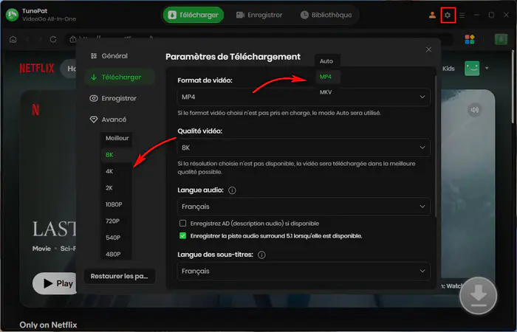Select 8K in the quality list
The image size is (517, 332).
[x=116, y=155]
